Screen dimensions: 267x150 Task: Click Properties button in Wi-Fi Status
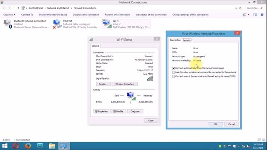[x=101, y=111]
